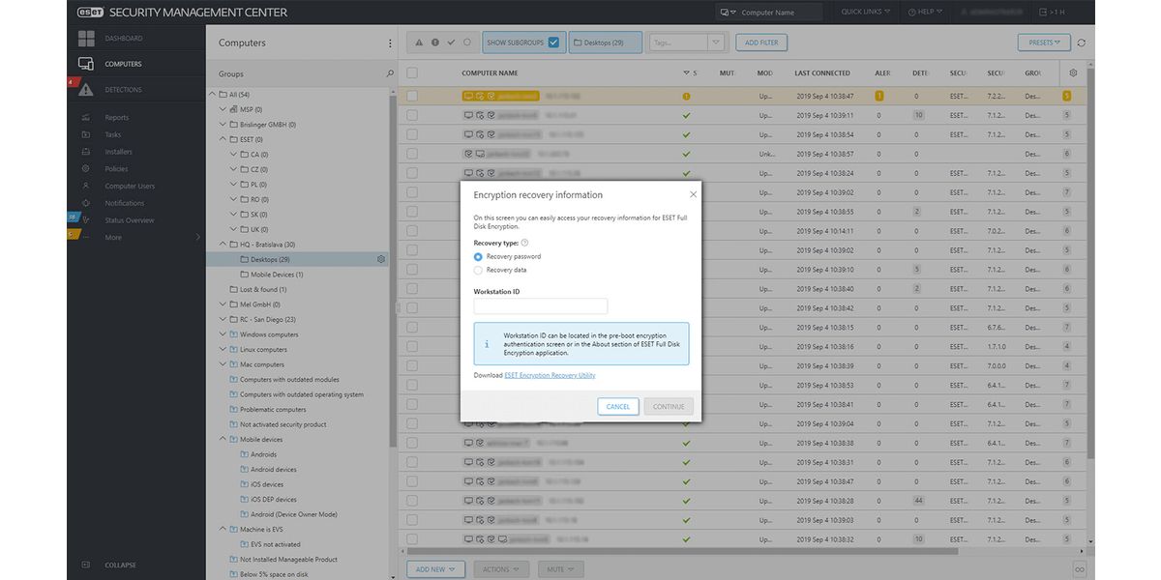Open the Reports section icon
This screenshot has width=1161, height=580.
tap(86, 118)
